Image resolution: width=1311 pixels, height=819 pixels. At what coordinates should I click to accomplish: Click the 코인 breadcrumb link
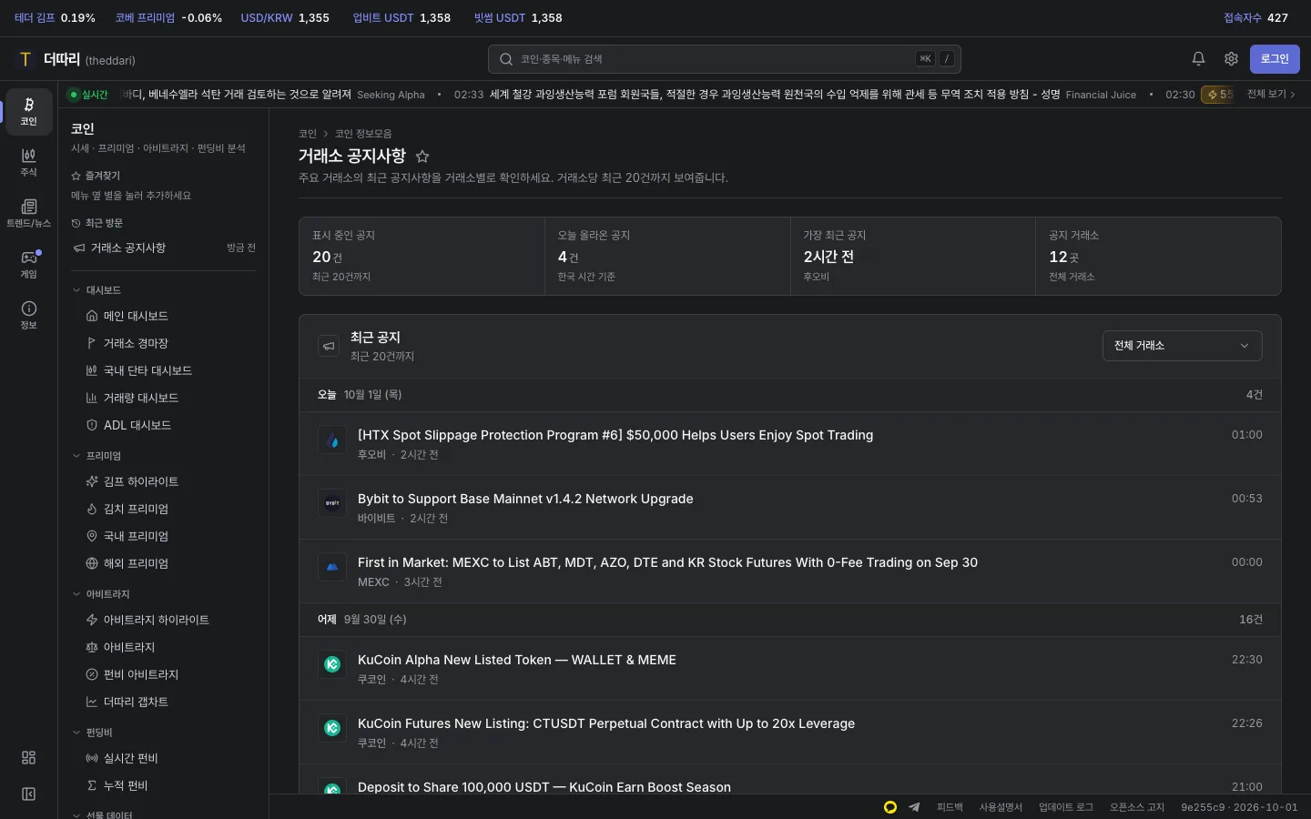308,134
